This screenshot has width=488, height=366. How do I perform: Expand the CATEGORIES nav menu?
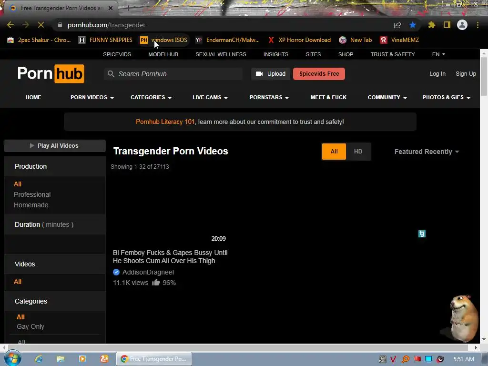(x=151, y=97)
